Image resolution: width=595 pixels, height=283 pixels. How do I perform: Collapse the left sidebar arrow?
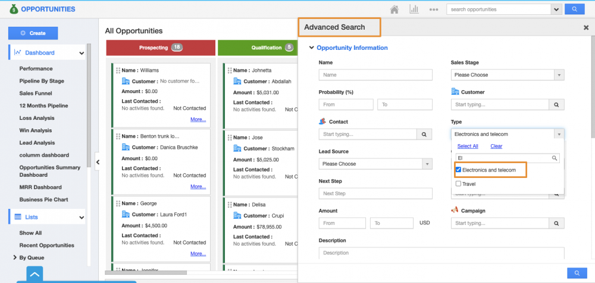click(98, 161)
